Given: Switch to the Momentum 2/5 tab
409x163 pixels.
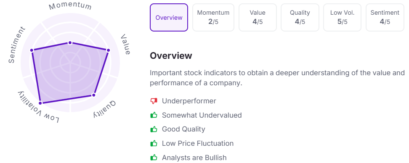Looking at the screenshot, I should pyautogui.click(x=213, y=18).
